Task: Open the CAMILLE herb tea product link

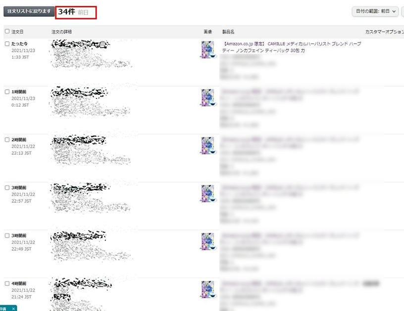Action: point(292,47)
